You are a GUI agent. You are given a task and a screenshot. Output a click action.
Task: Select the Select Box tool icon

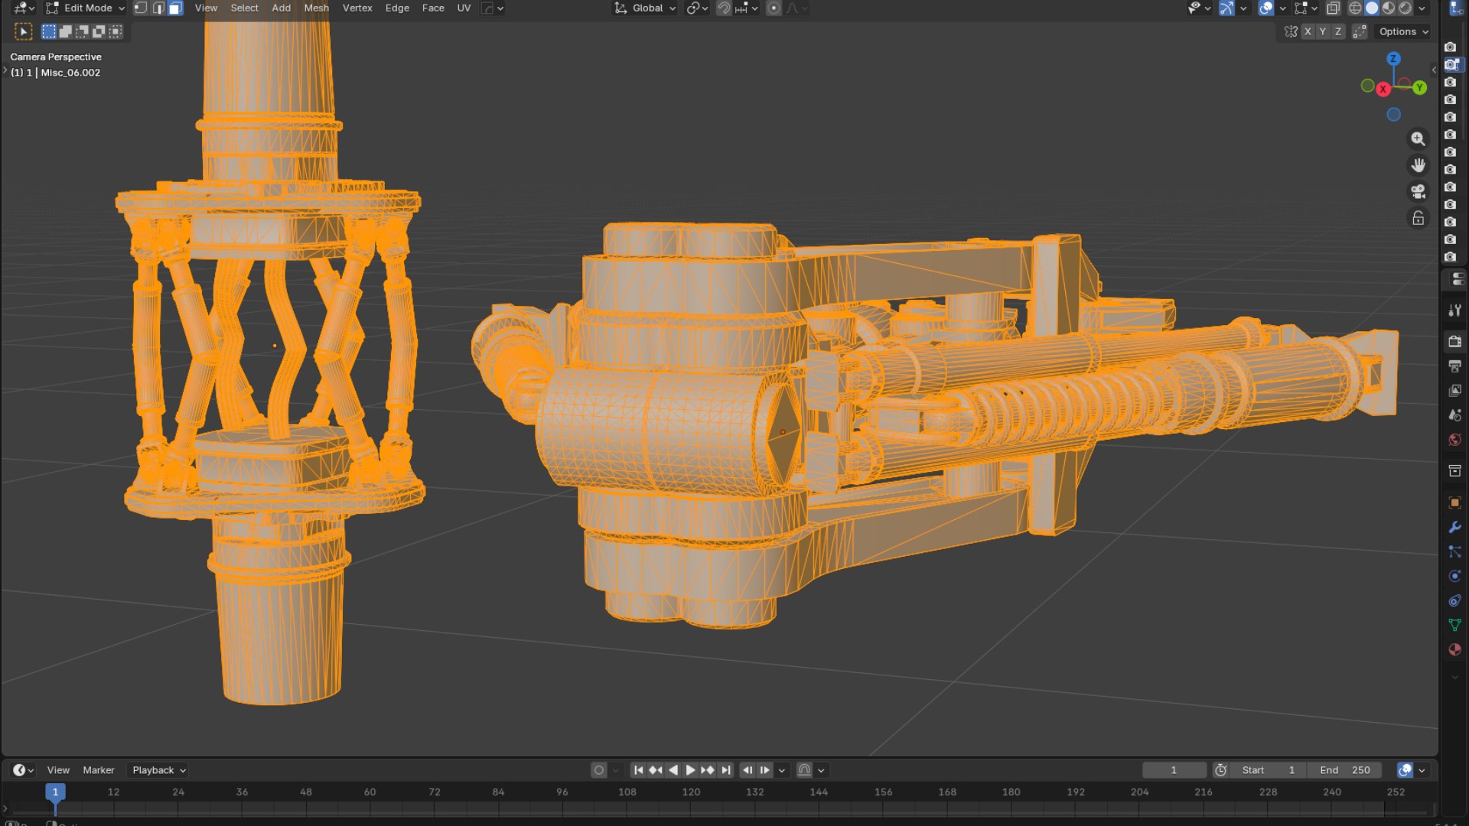tap(23, 31)
